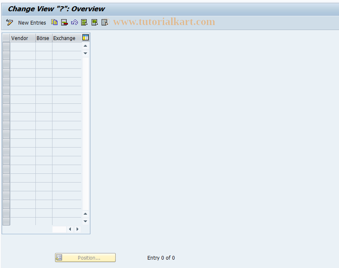Screen dimensions: 339x268
Task: Click the Position... button
Action: [85, 258]
